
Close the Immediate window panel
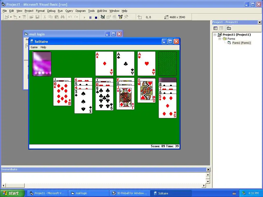(x=208, y=170)
